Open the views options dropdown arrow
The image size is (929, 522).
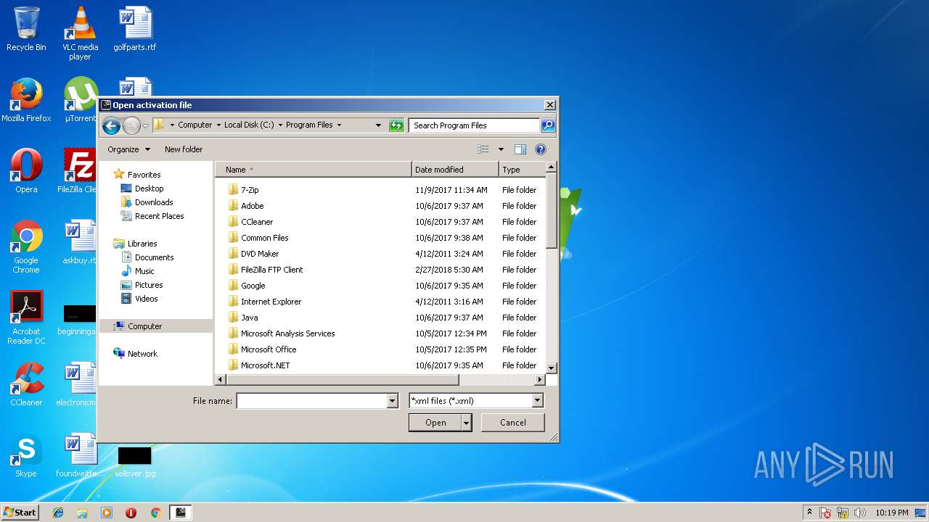pos(501,149)
